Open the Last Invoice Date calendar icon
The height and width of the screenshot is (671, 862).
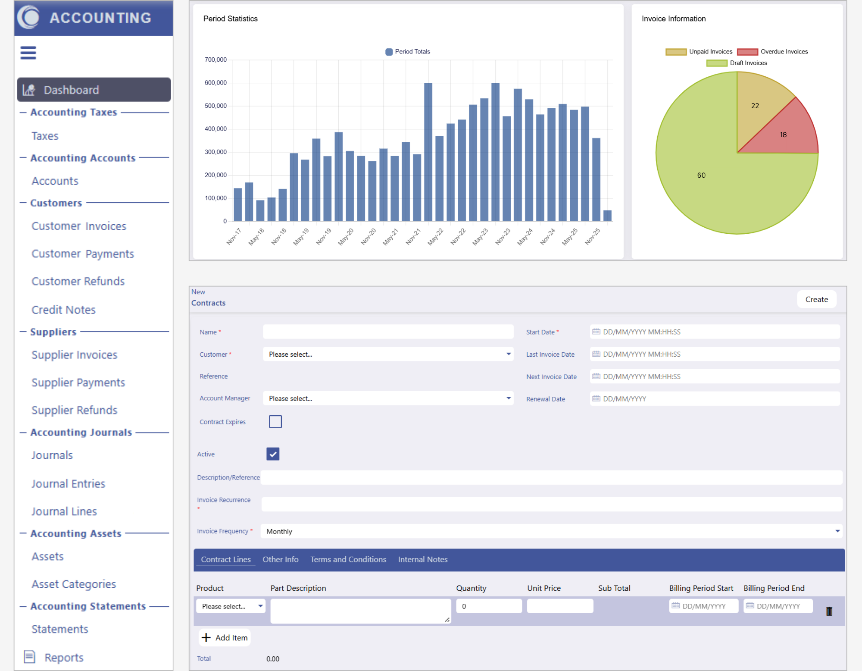click(596, 354)
